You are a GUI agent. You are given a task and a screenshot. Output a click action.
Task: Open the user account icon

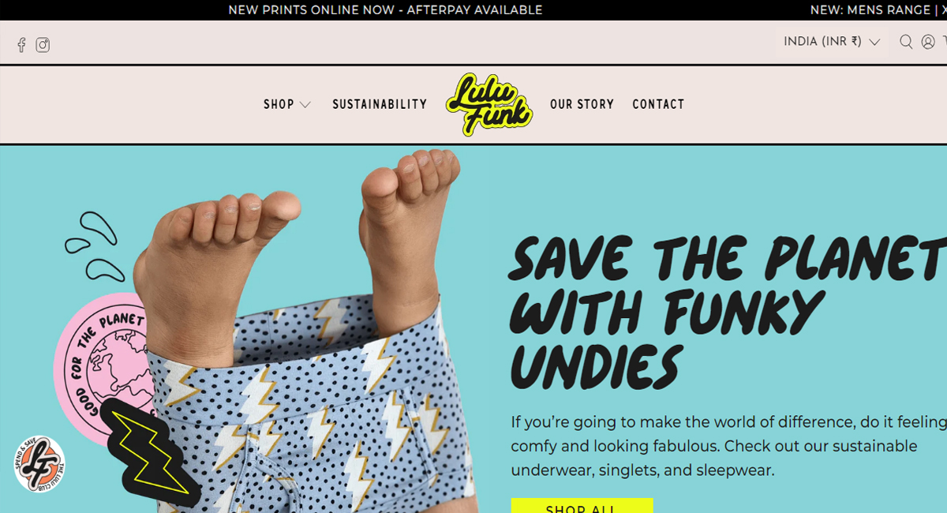pyautogui.click(x=928, y=42)
